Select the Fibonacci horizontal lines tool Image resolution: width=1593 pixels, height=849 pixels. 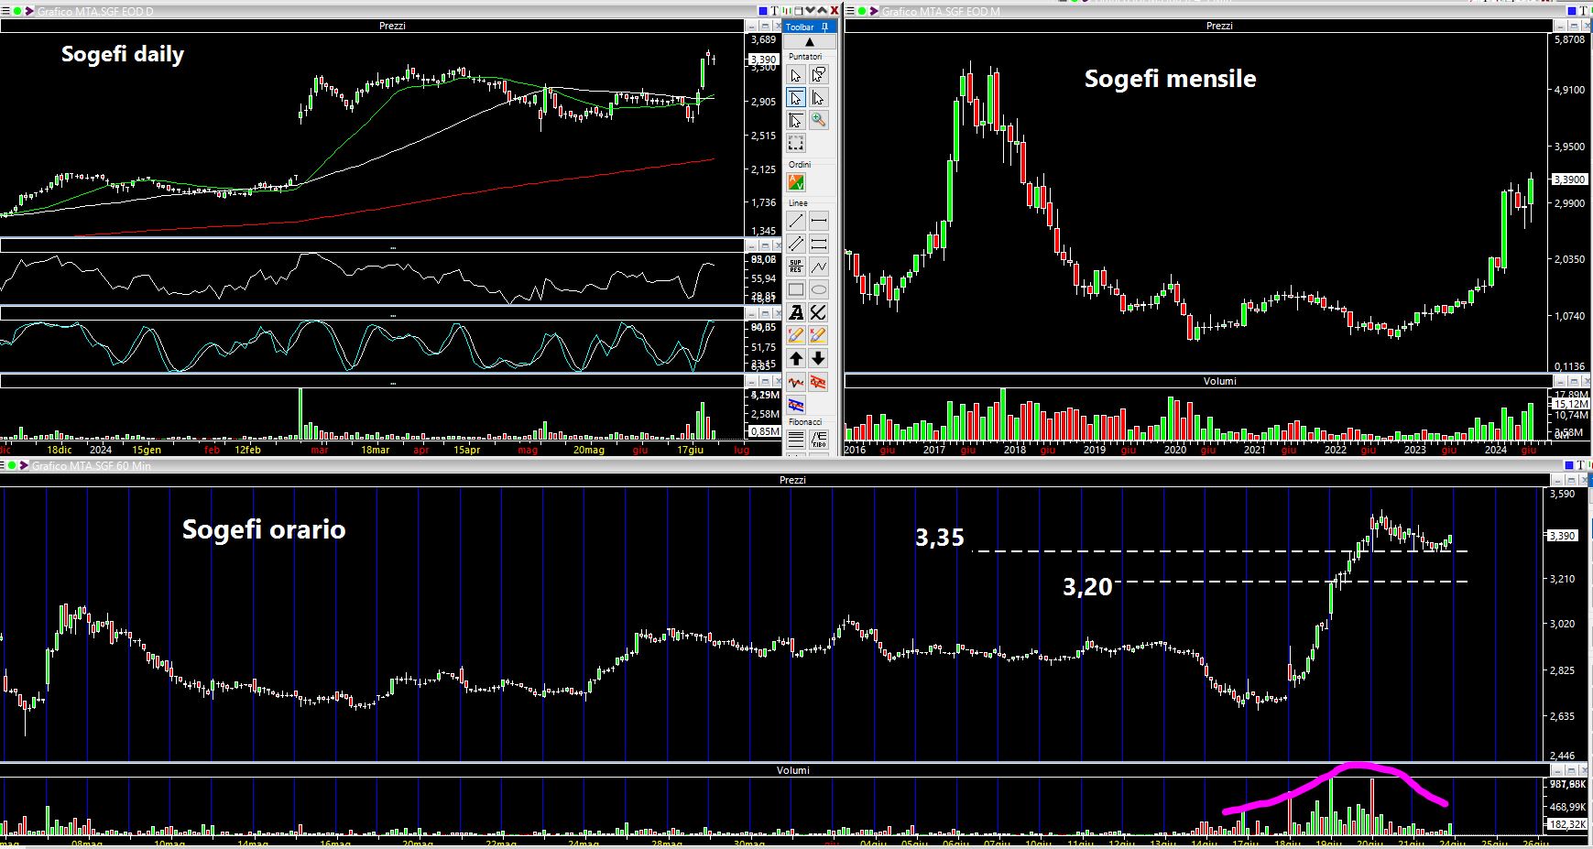coord(796,439)
